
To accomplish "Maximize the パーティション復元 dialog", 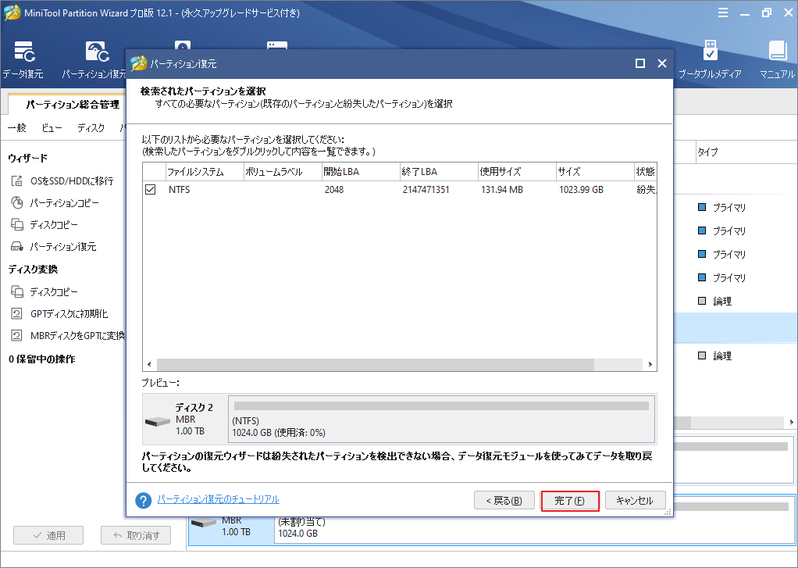I will (639, 64).
